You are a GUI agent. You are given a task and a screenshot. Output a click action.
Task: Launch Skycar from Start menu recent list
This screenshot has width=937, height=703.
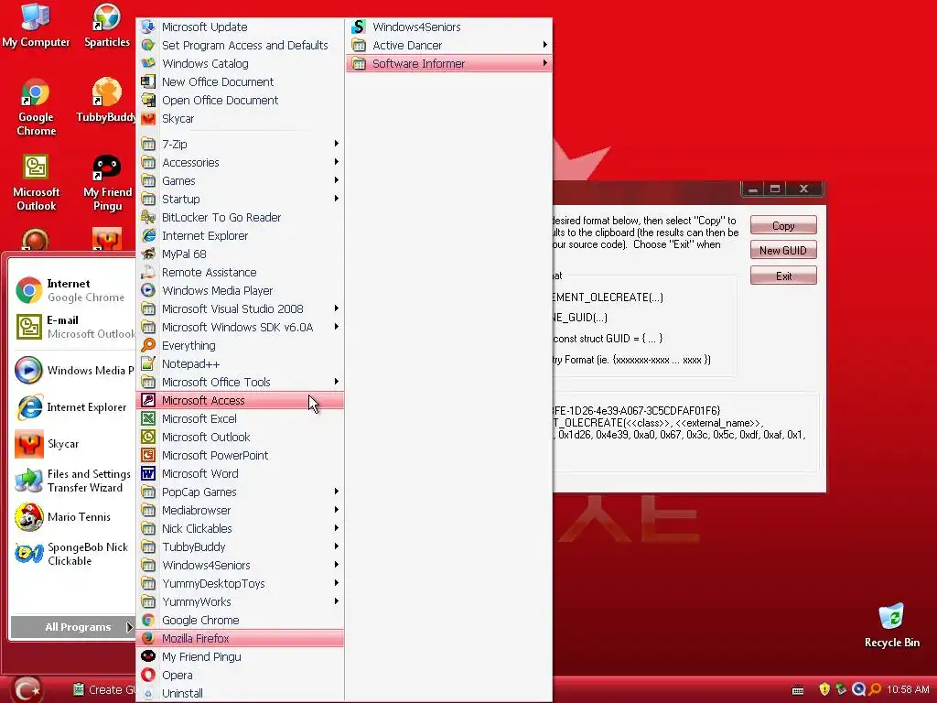[71, 444]
